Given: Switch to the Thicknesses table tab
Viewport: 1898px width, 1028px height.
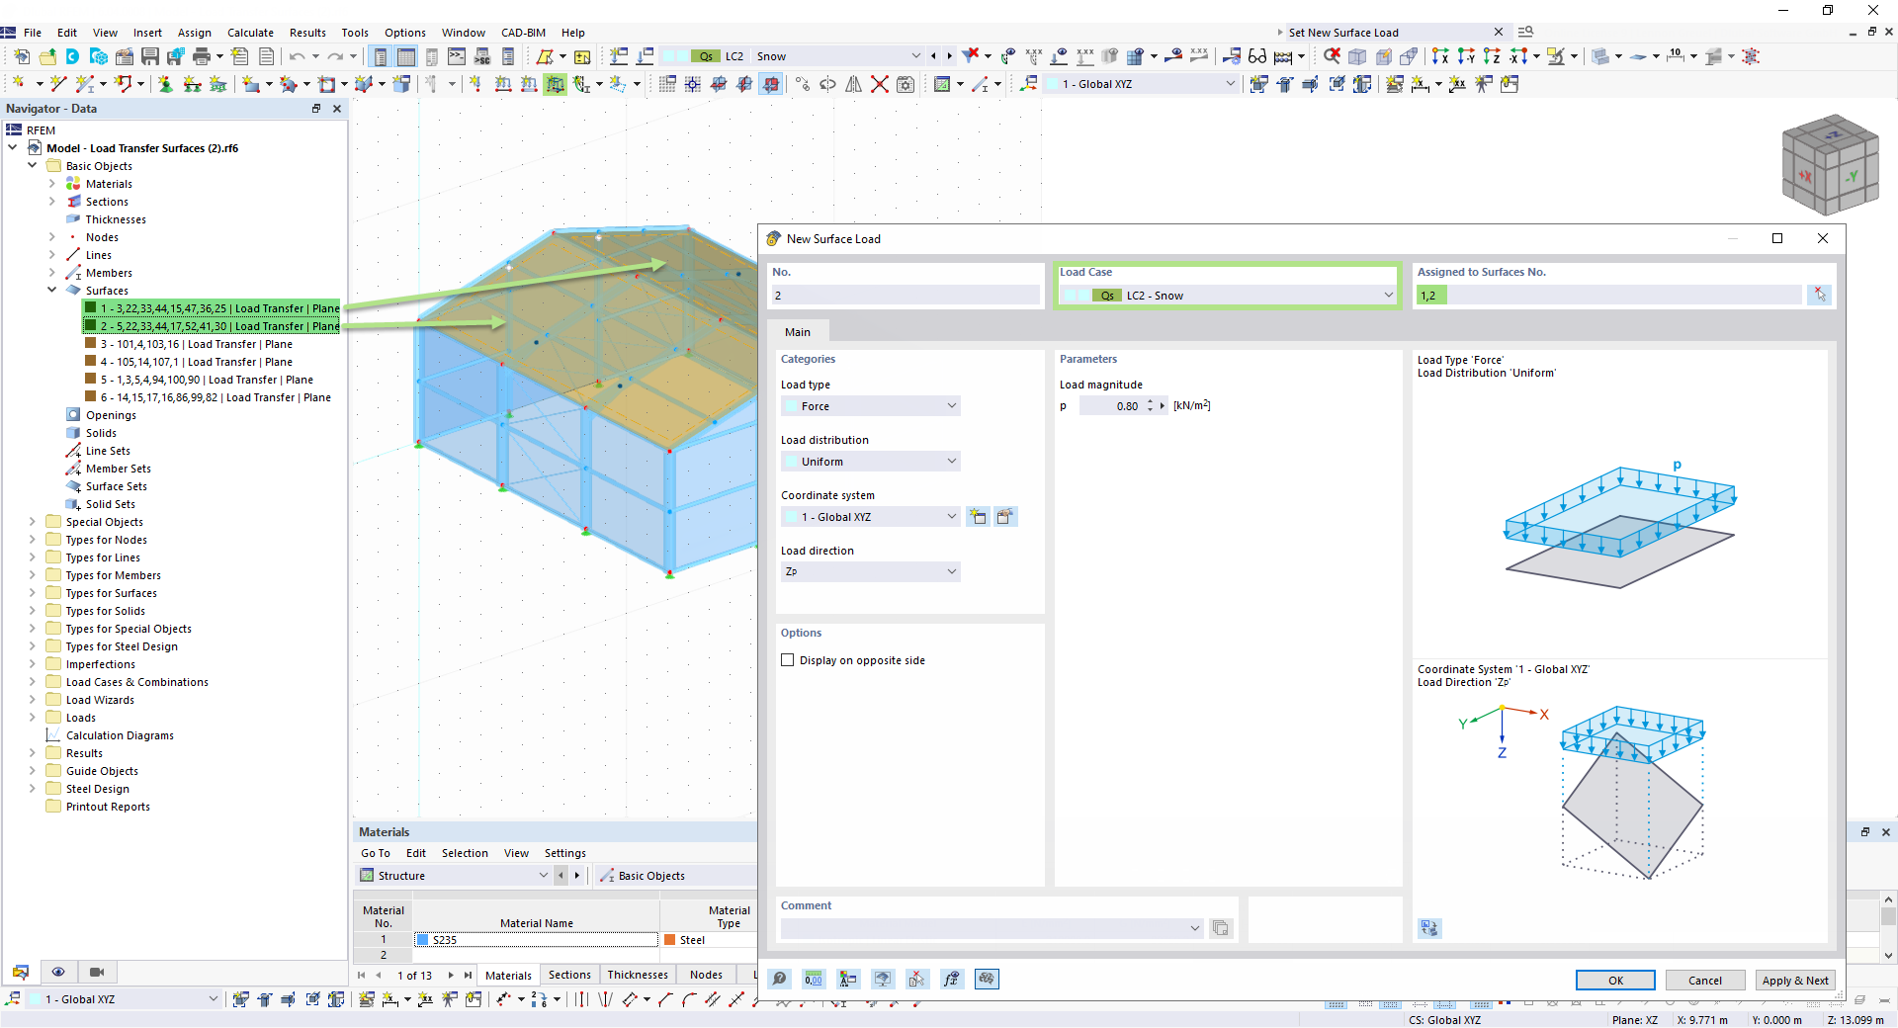Looking at the screenshot, I should tap(638, 975).
